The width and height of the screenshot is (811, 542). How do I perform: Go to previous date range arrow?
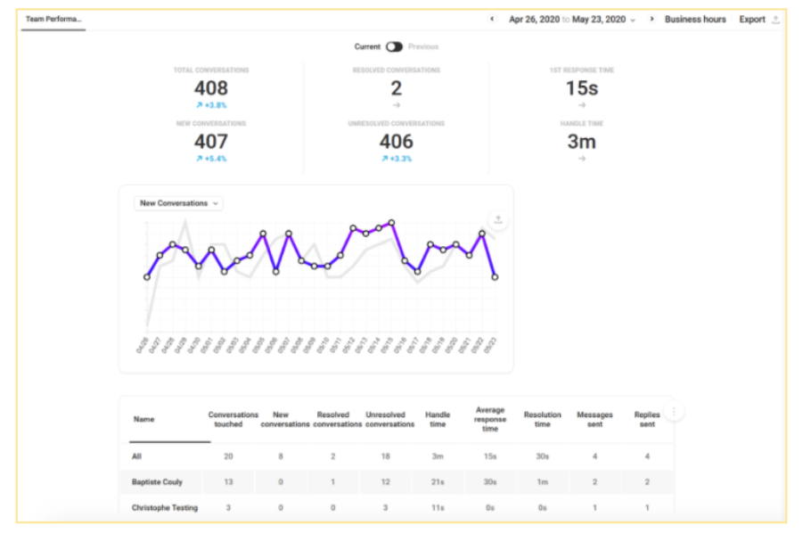(492, 19)
